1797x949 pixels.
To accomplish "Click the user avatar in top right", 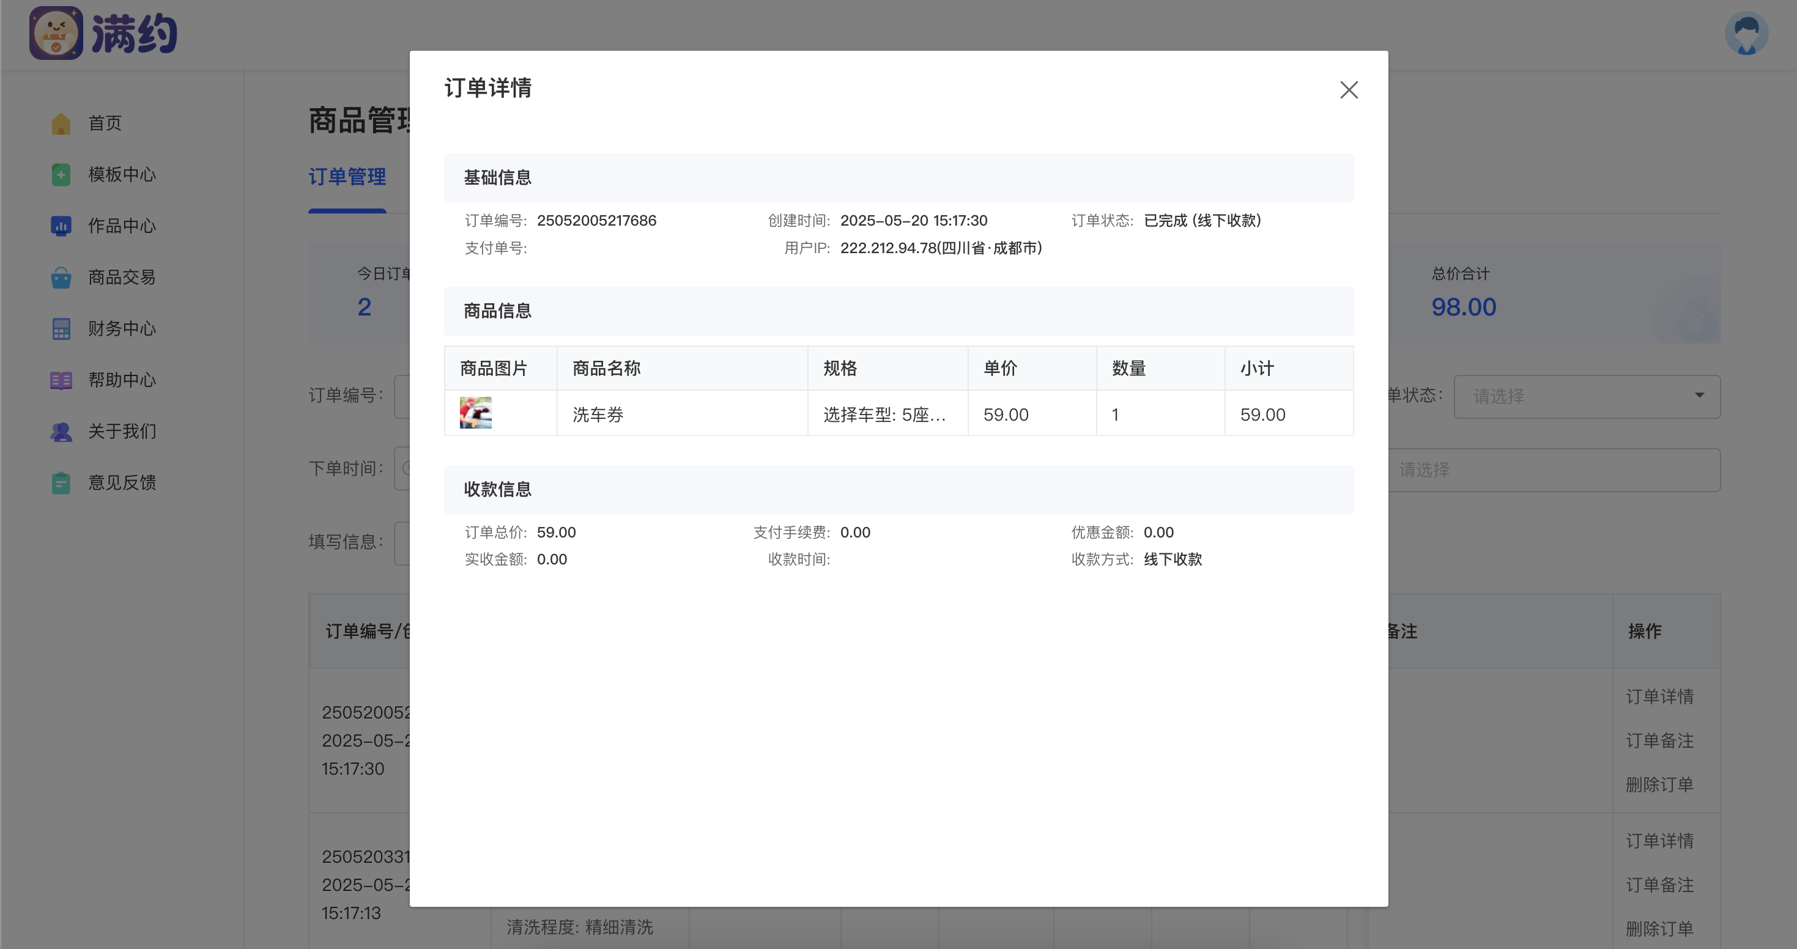I will pyautogui.click(x=1746, y=34).
